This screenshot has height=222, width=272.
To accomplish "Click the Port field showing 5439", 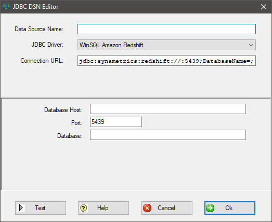I will [116, 122].
